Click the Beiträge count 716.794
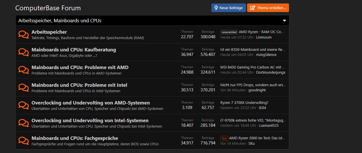 pyautogui.click(x=208, y=143)
